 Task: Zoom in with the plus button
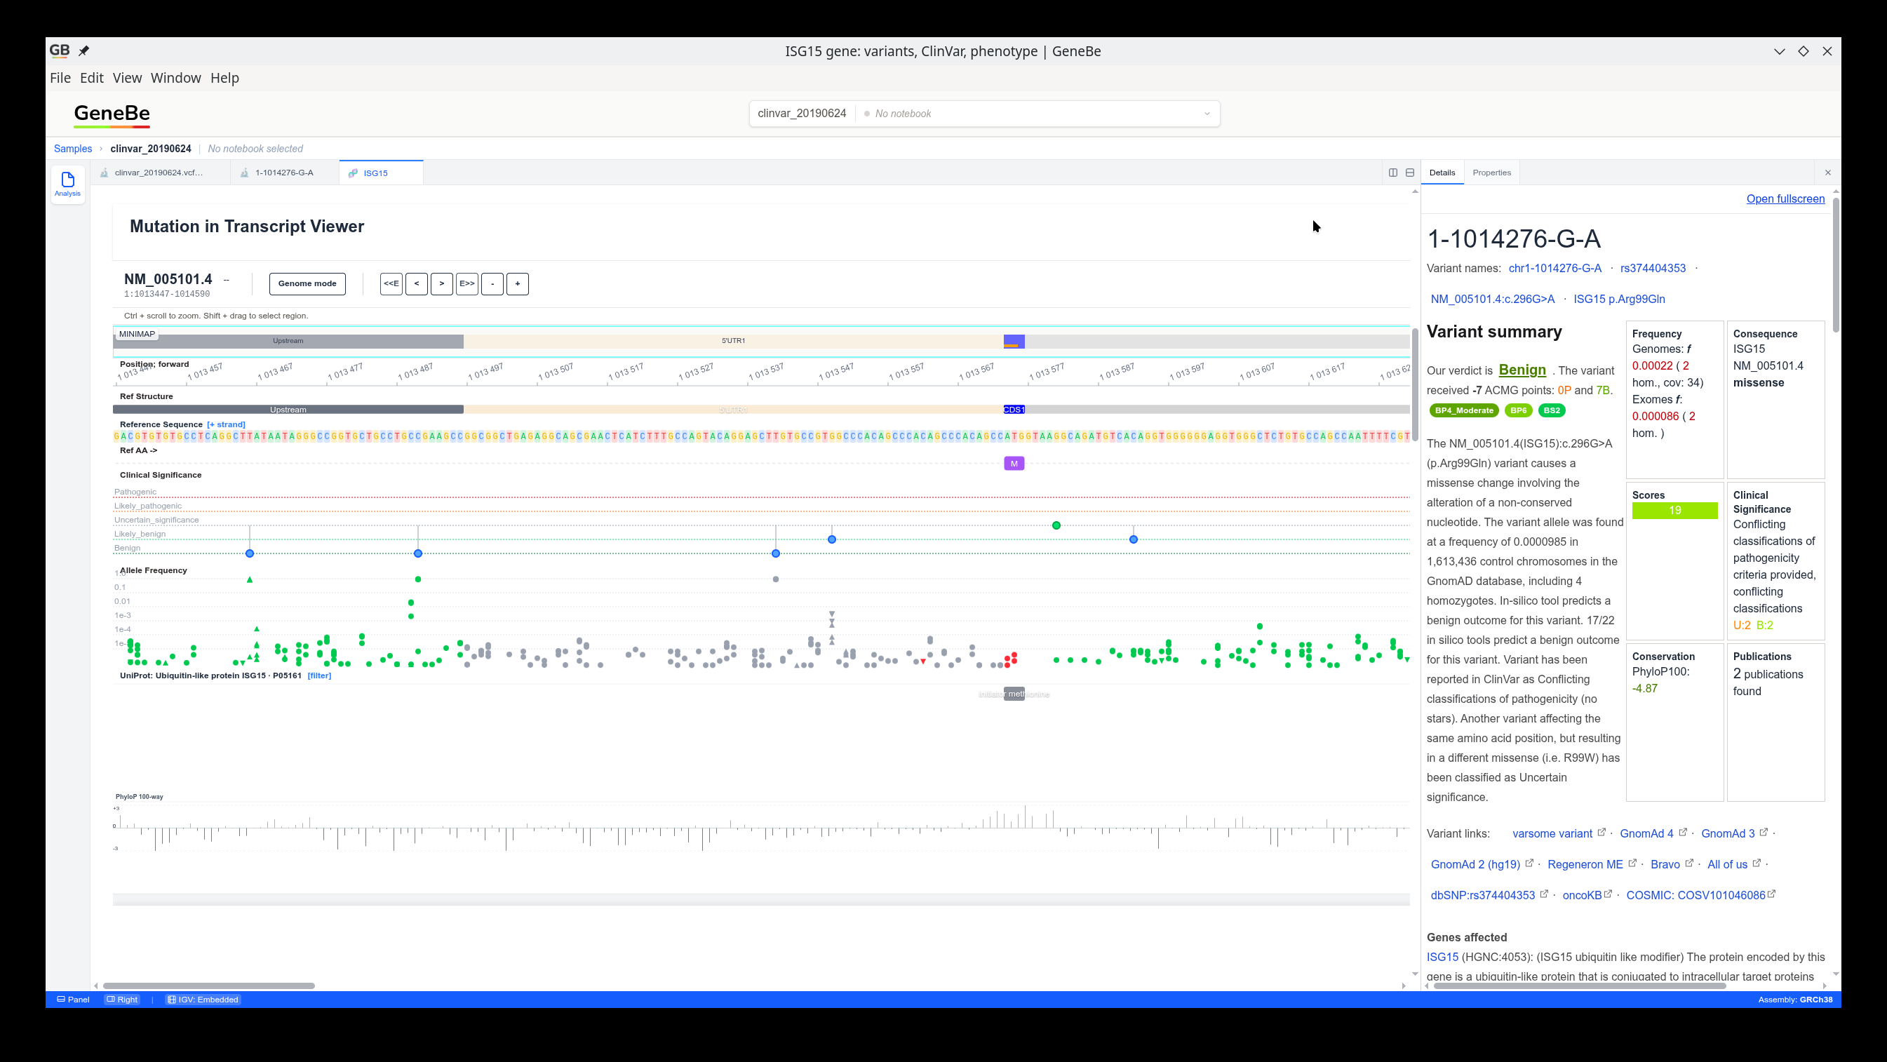pos(517,283)
